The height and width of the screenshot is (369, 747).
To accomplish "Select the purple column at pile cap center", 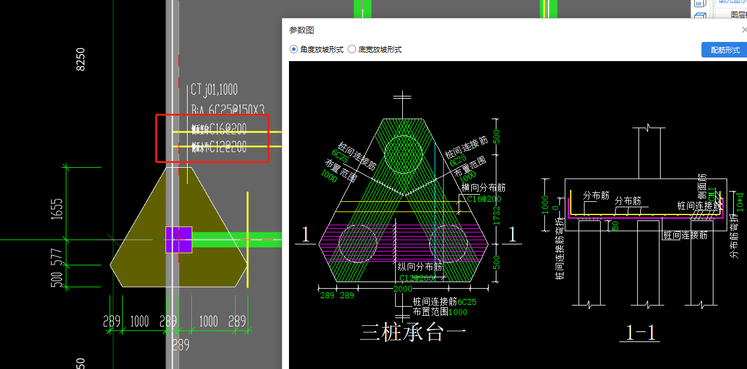I will [179, 240].
